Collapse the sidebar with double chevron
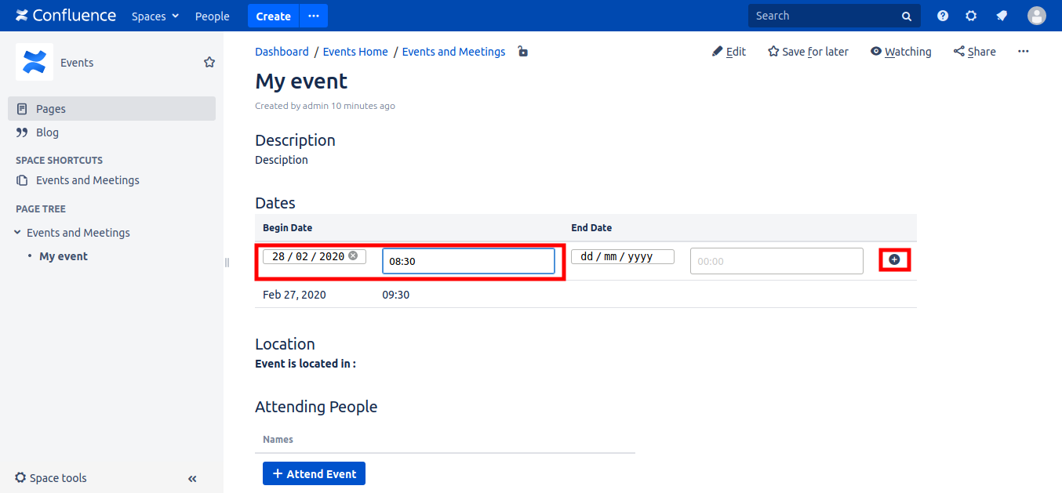This screenshot has width=1062, height=493. pyautogui.click(x=192, y=478)
